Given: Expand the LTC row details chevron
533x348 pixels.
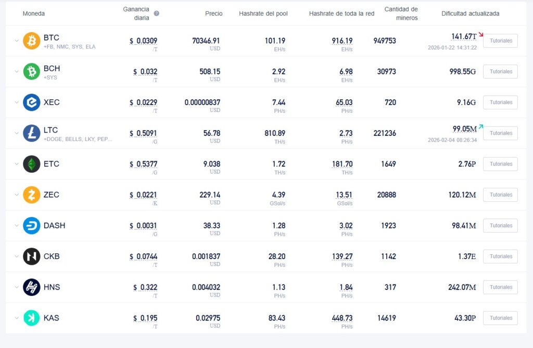Looking at the screenshot, I should (16, 133).
